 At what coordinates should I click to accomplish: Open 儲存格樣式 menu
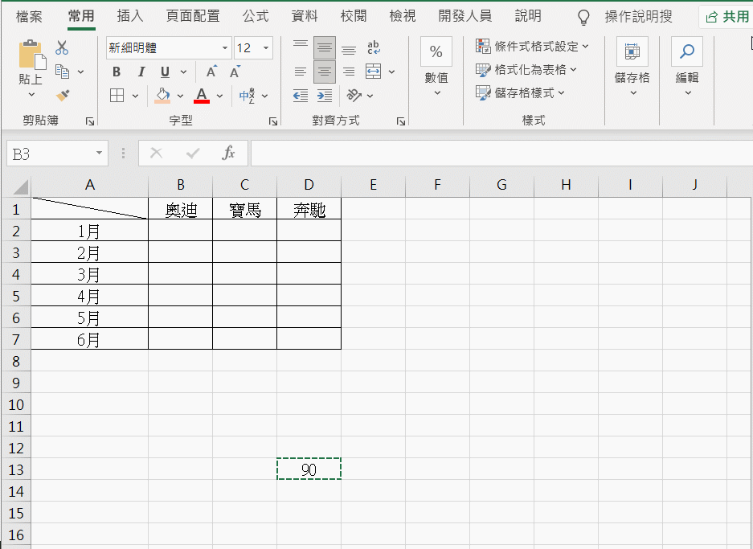(x=521, y=92)
